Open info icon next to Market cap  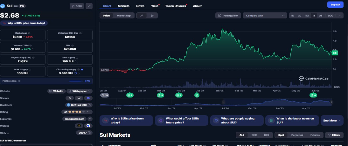(x=29, y=33)
